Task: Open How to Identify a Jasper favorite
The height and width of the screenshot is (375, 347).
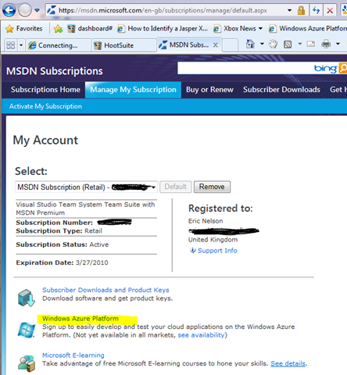Action: coord(163,28)
